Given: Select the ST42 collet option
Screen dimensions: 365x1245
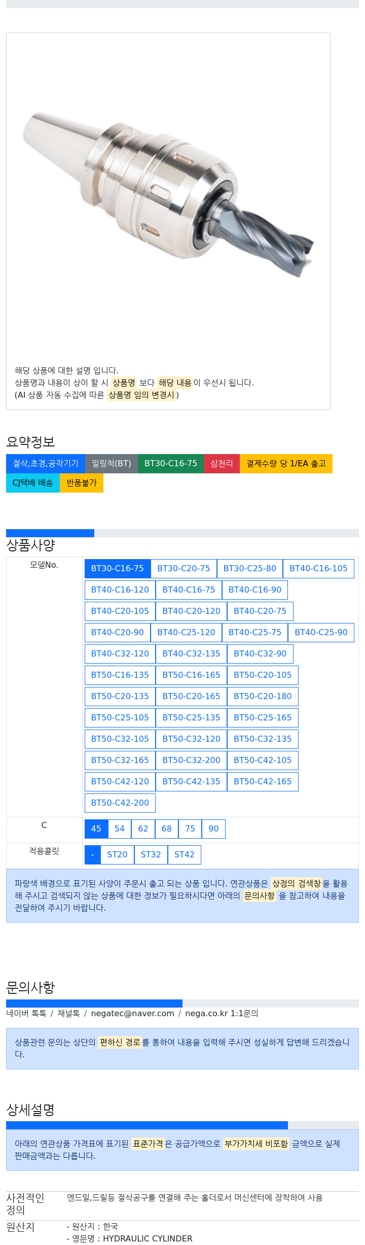Looking at the screenshot, I should point(185,855).
